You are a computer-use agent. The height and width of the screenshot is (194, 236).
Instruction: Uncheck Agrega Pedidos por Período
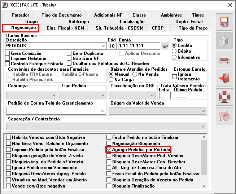(x=109, y=150)
